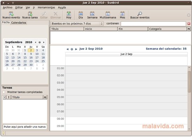This screenshot has height=137, width=192.
Task: Open column picker in event list header
Action: point(189,29)
